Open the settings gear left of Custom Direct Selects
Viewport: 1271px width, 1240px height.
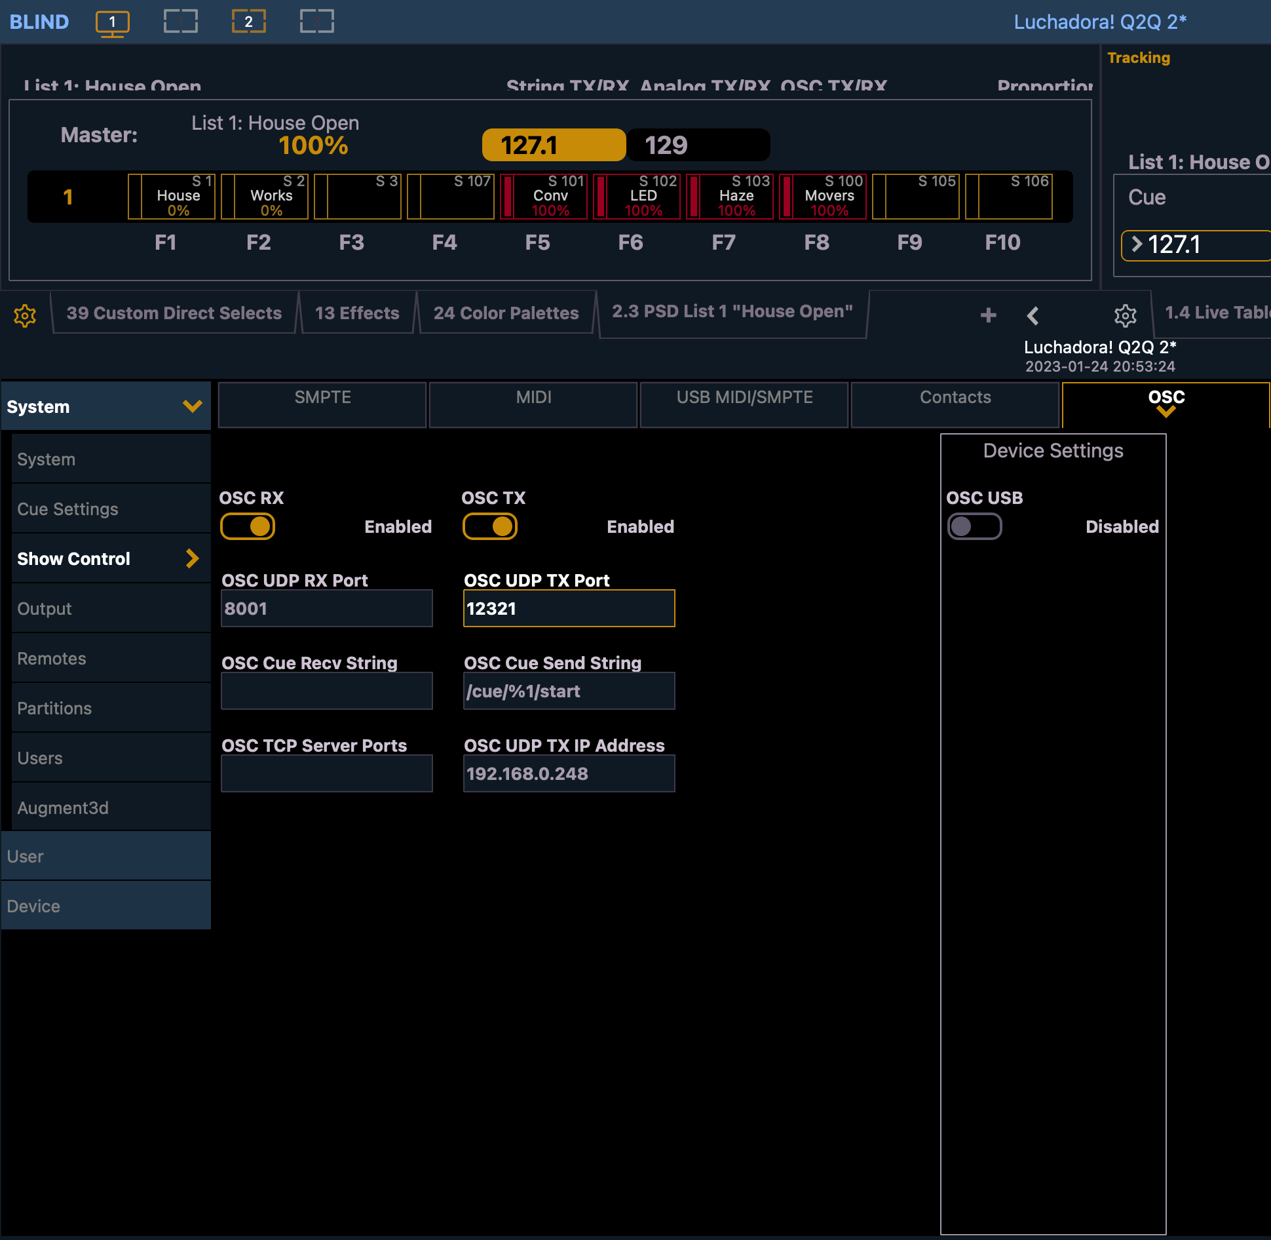24,315
